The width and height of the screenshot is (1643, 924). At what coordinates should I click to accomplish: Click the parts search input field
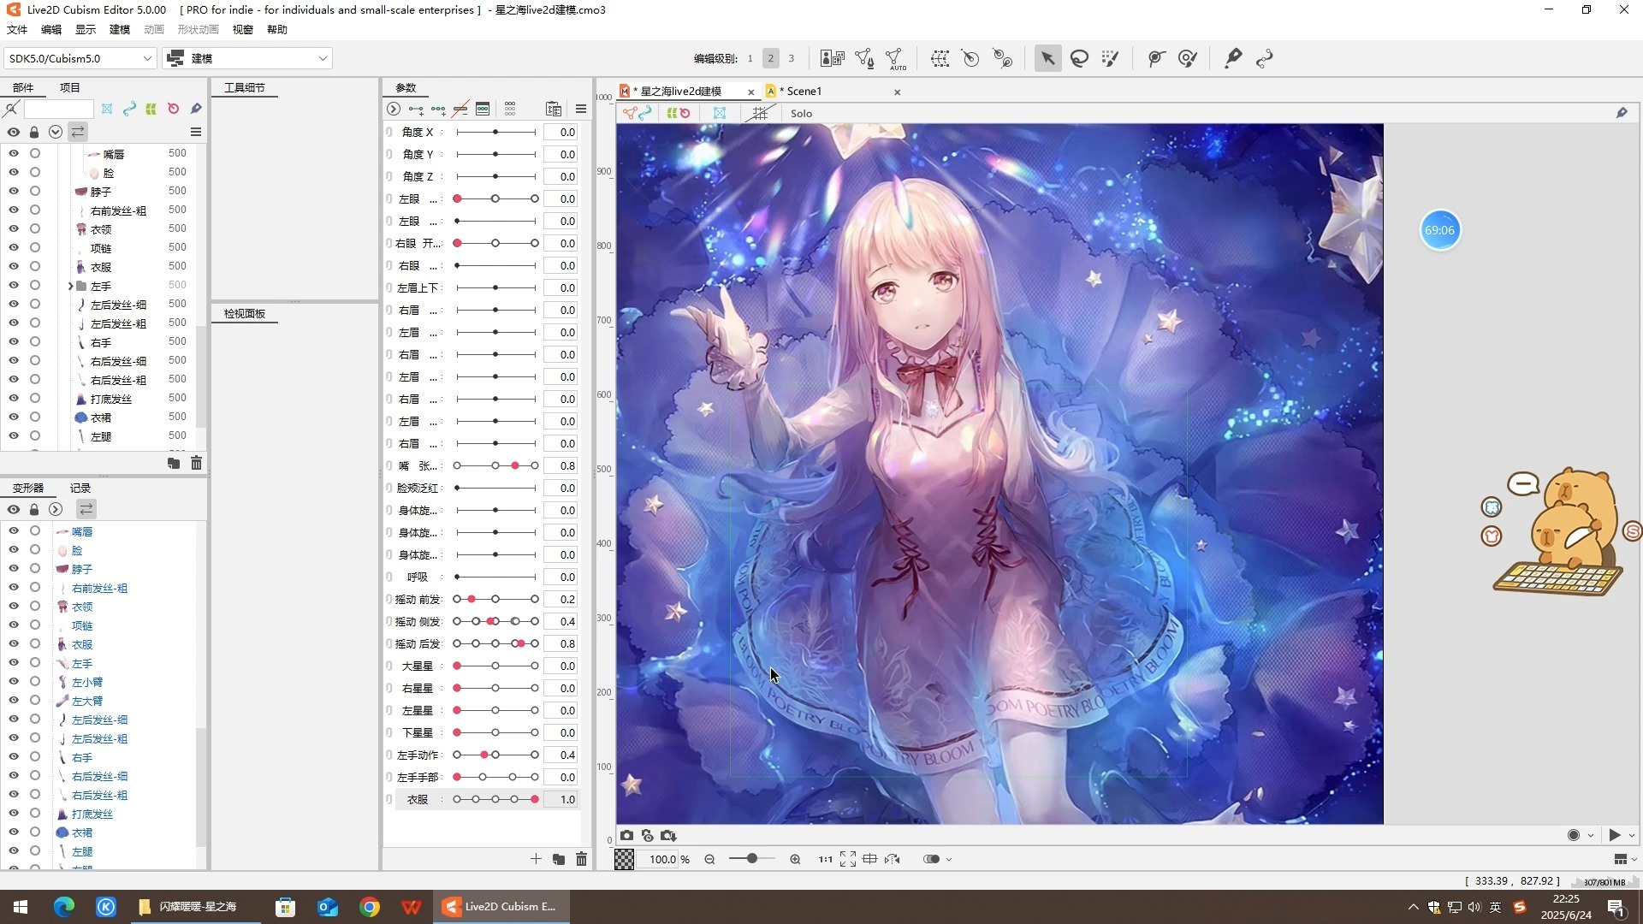58,109
